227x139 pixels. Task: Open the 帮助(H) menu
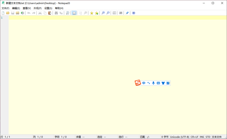coord(59,8)
